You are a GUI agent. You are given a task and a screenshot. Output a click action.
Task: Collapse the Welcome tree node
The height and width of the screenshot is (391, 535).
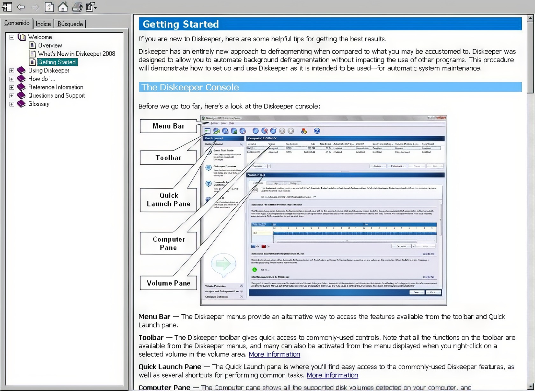[x=12, y=37]
